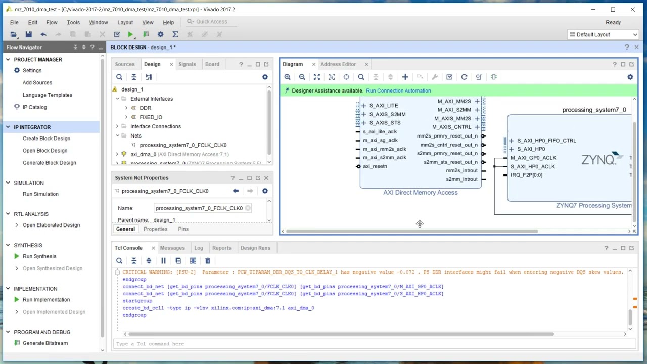Regenerate layout in diagram toolbar
The width and height of the screenshot is (647, 364).
pos(464,77)
